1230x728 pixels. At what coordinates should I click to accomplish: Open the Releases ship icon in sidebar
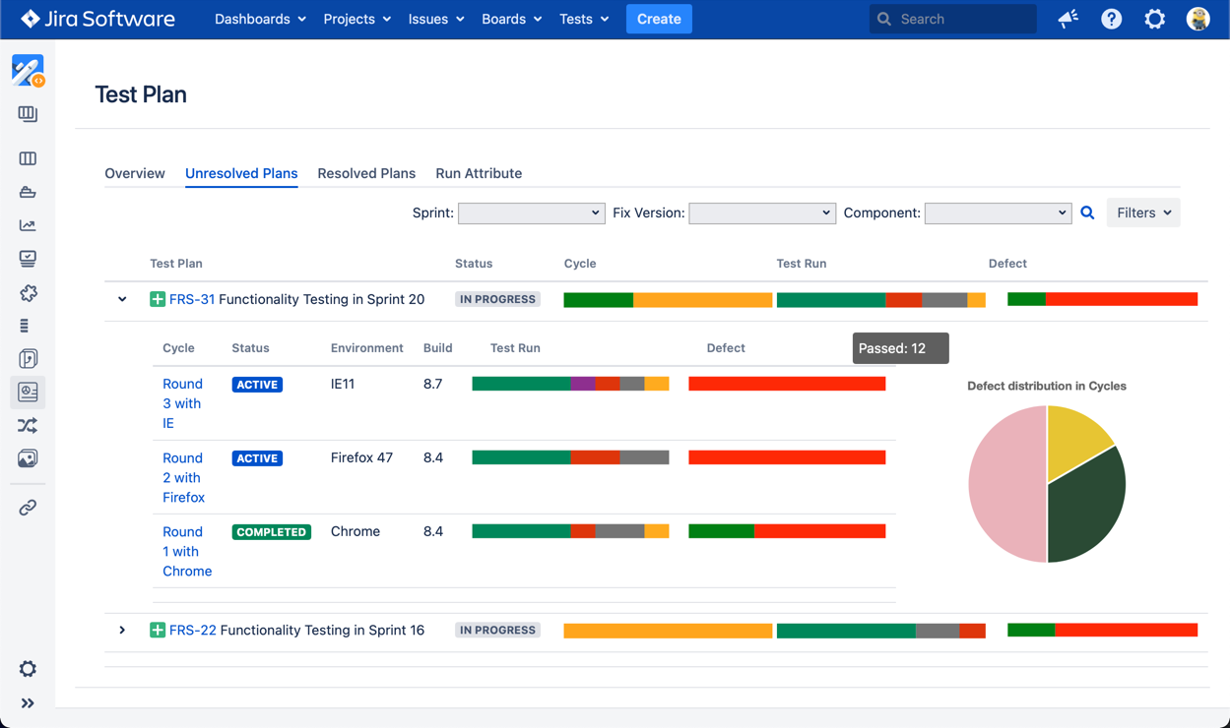[x=28, y=192]
